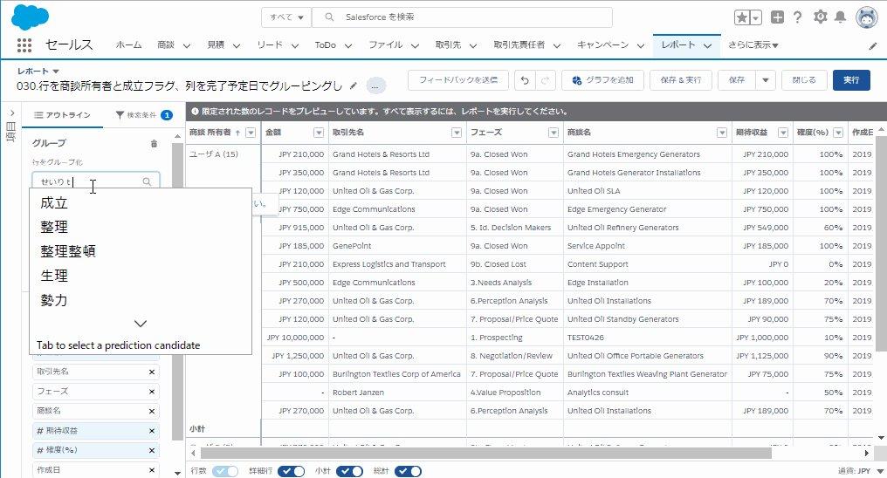Image resolution: width=887 pixels, height=478 pixels.
Task: Click the redo arrow button
Action: pyautogui.click(x=546, y=80)
